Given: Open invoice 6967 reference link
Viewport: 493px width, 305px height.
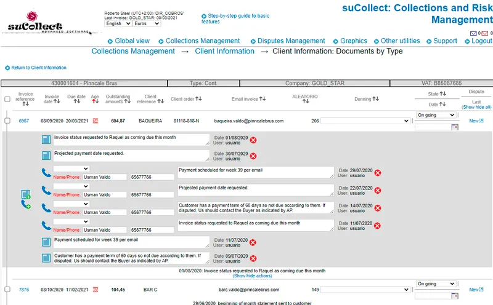Looking at the screenshot, I should pyautogui.click(x=24, y=121).
